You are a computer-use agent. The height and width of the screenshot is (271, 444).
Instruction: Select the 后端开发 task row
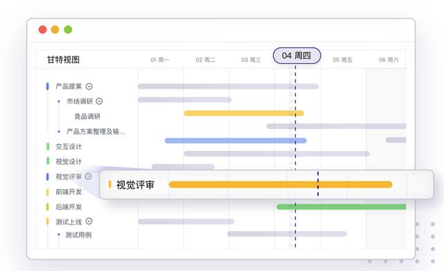point(69,207)
